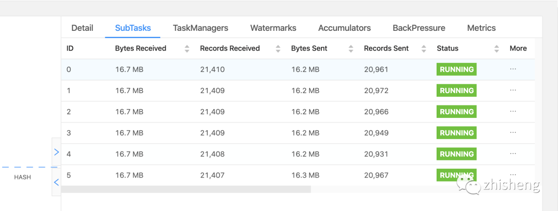Collapse panel with left-pointing chevron handle

(x=56, y=182)
